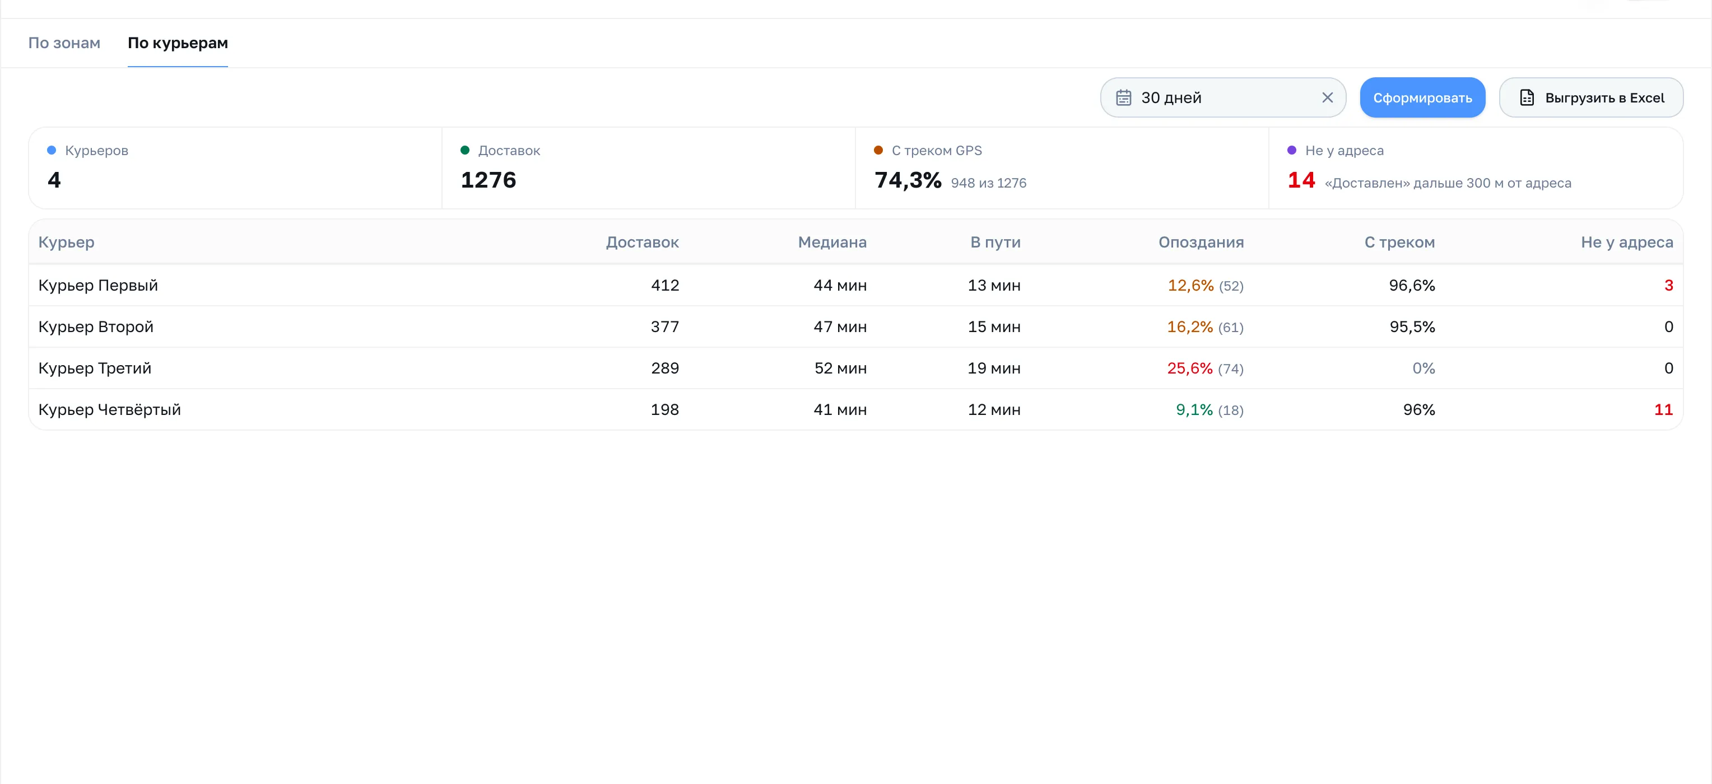Click delay value «25,6%» for Курьер Третий
The width and height of the screenshot is (1712, 784).
pos(1190,368)
